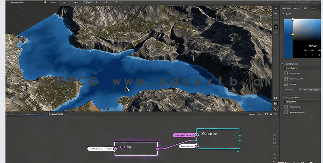The width and height of the screenshot is (323, 163).
Task: Open the dropdown arrow after the clock-like icon
Action: pos(110,2)
